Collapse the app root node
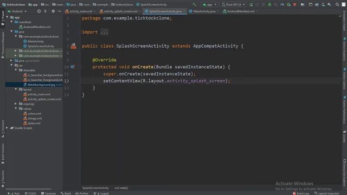347x195 pixels. coord(7,17)
